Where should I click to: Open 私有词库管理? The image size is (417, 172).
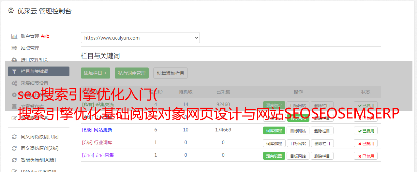[x=132, y=73]
